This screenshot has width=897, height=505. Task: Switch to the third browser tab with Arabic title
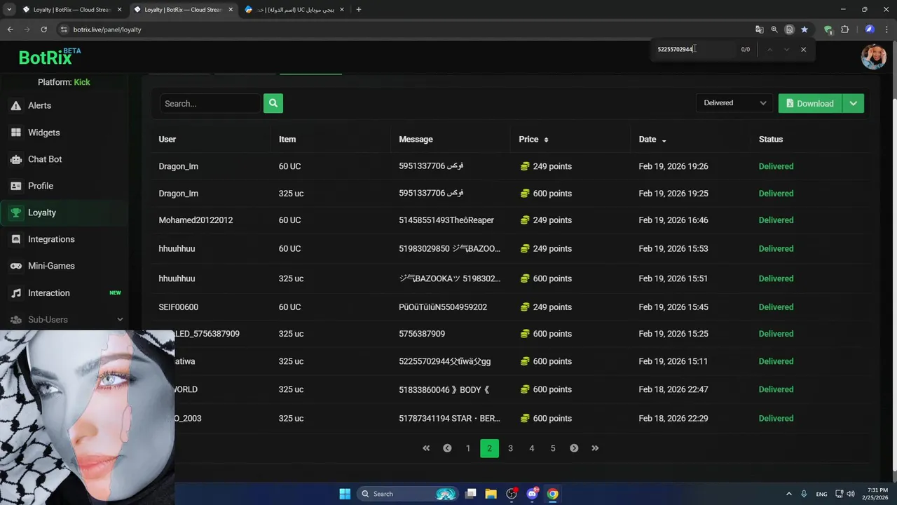pos(293,10)
